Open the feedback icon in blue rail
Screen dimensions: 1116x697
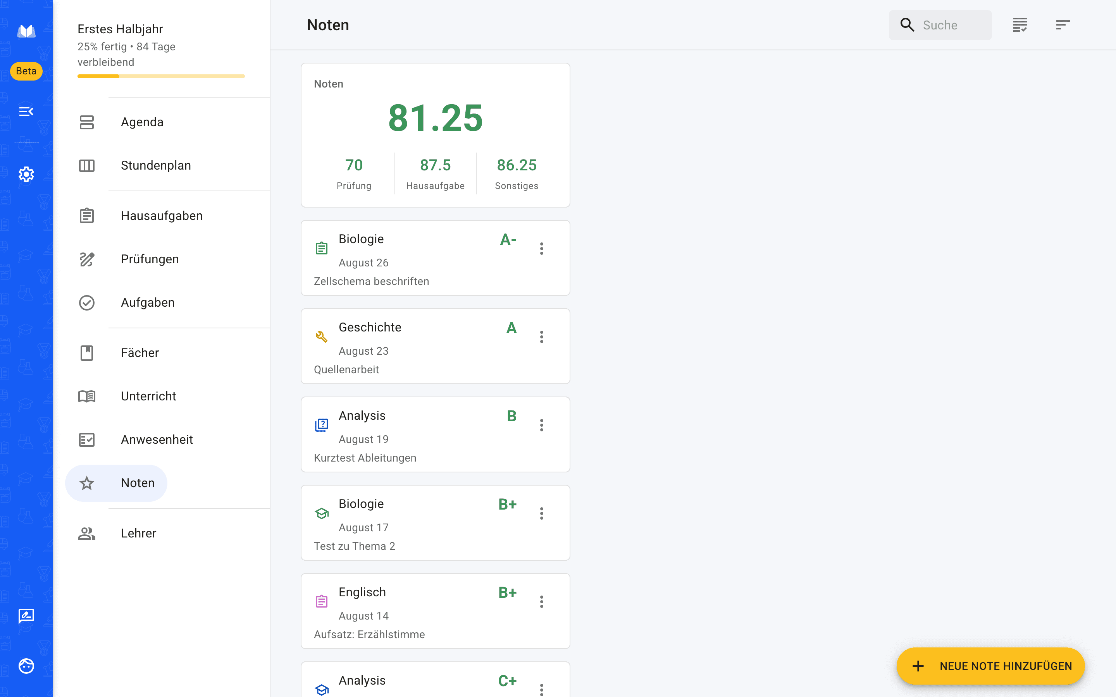[26, 616]
